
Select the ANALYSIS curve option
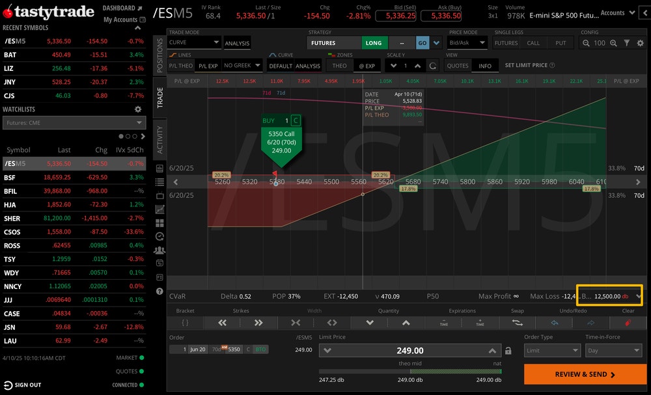(308, 66)
